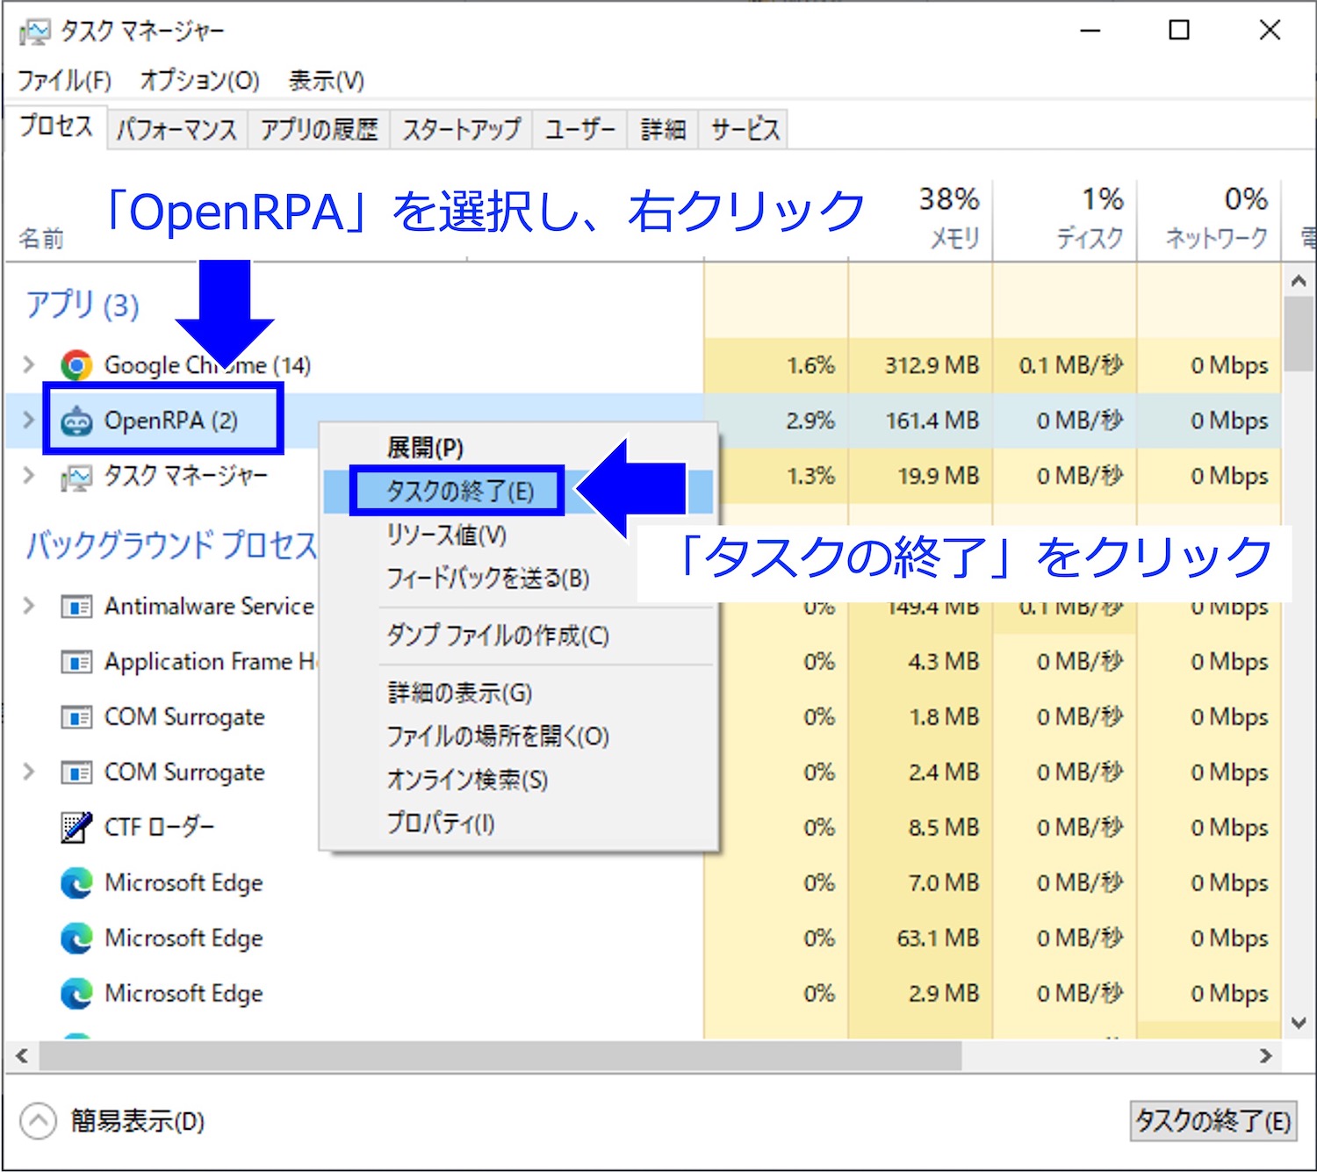Sort by the メモリ column header
The height and width of the screenshot is (1172, 1317).
920,219
